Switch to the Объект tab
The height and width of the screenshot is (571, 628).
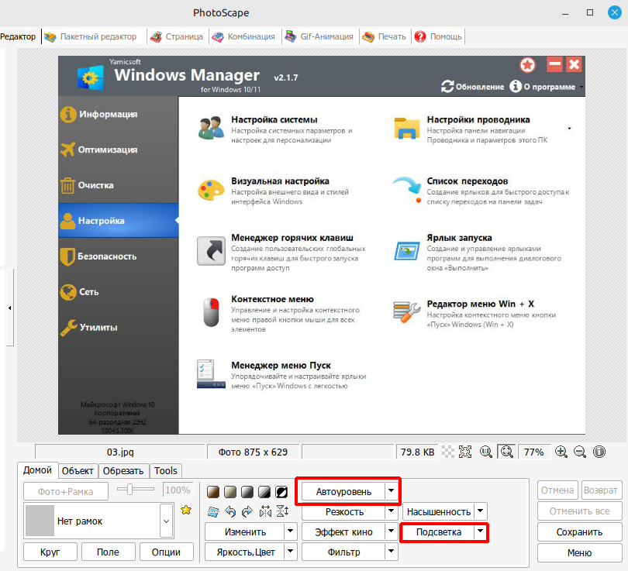click(78, 470)
